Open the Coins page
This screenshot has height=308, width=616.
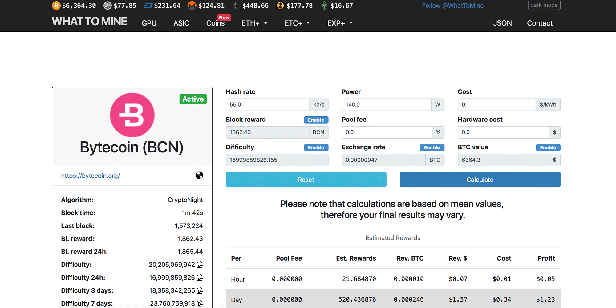215,23
